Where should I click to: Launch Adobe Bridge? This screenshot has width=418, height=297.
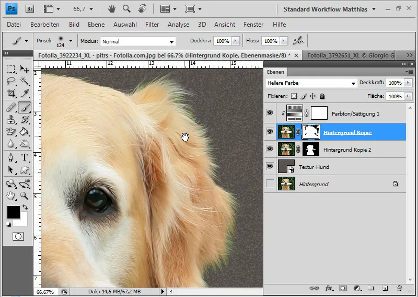coord(30,9)
